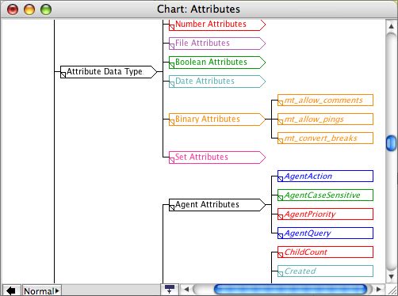Select the mt_allow_comments note

click(325, 101)
